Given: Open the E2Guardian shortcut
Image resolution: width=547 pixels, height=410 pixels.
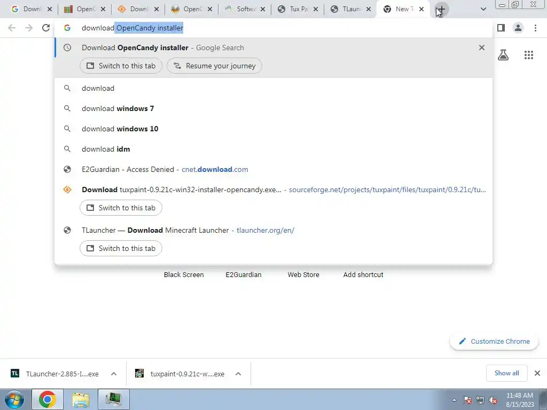Looking at the screenshot, I should (x=244, y=275).
